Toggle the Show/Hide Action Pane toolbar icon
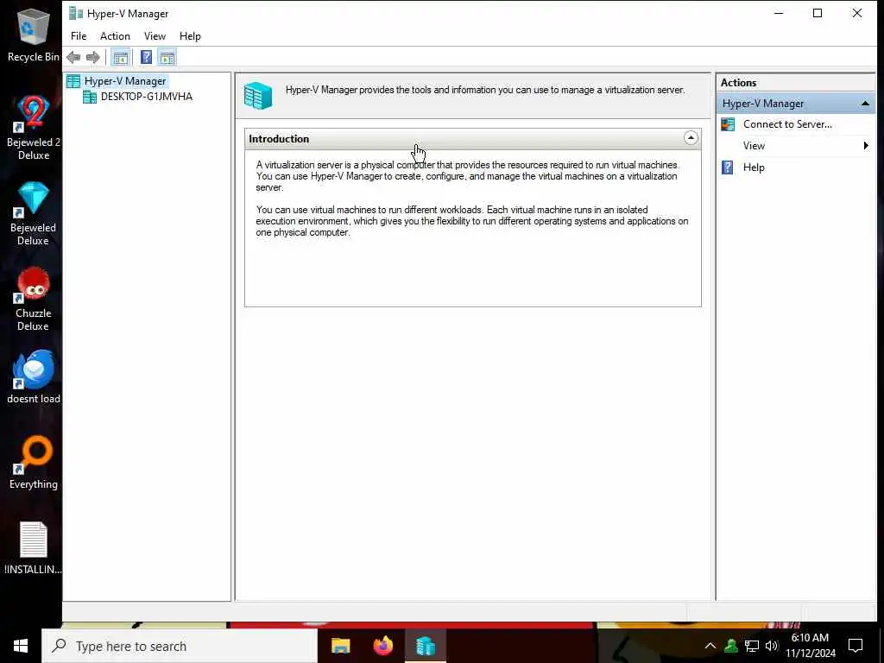The image size is (884, 663). 167,57
